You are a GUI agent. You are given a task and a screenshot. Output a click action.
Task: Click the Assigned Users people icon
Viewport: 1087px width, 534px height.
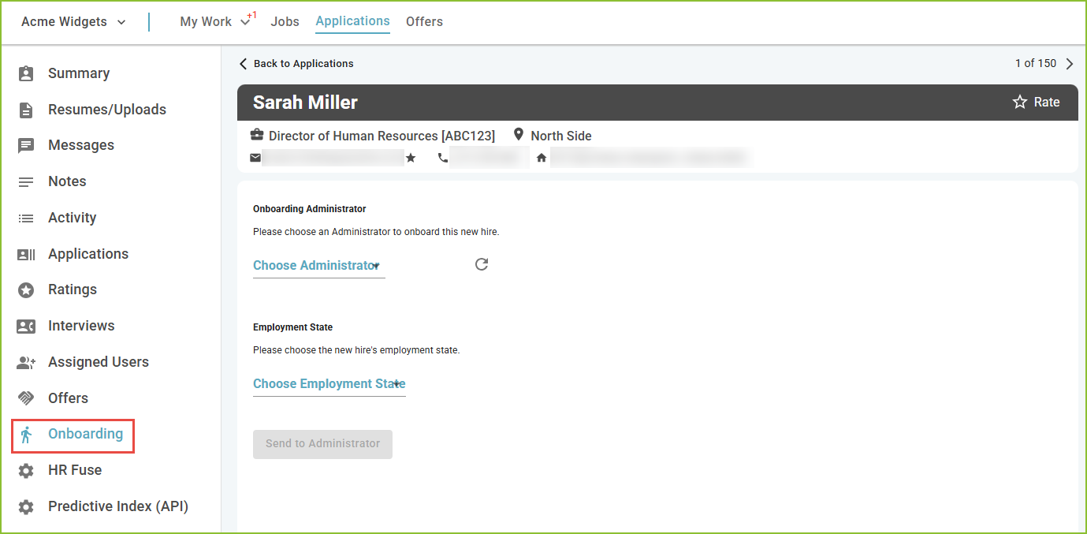coord(26,363)
